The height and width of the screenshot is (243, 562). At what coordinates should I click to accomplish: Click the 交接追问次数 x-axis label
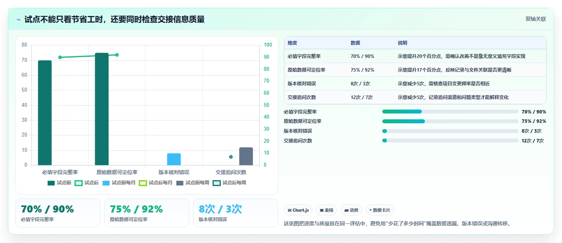[x=231, y=172]
